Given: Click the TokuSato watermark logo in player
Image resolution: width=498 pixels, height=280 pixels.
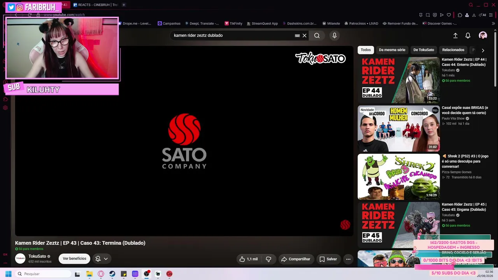Looking at the screenshot, I should (x=320, y=58).
